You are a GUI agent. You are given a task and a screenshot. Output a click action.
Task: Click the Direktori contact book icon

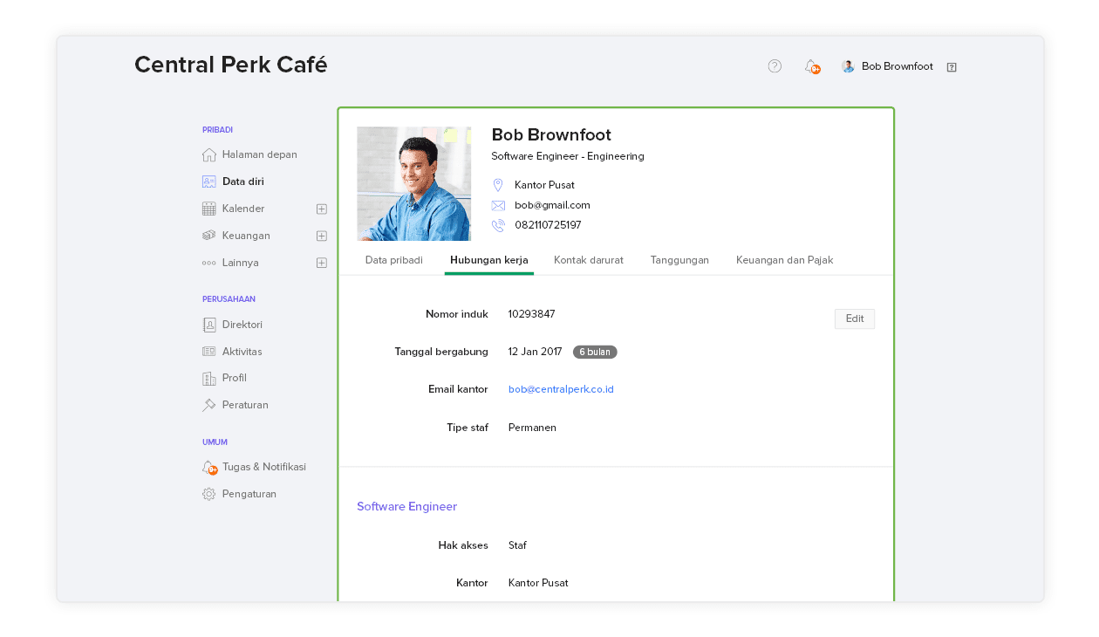click(x=209, y=325)
